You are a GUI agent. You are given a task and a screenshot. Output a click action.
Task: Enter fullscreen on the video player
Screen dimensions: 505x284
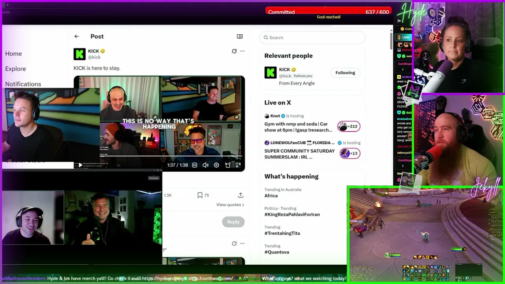click(238, 165)
